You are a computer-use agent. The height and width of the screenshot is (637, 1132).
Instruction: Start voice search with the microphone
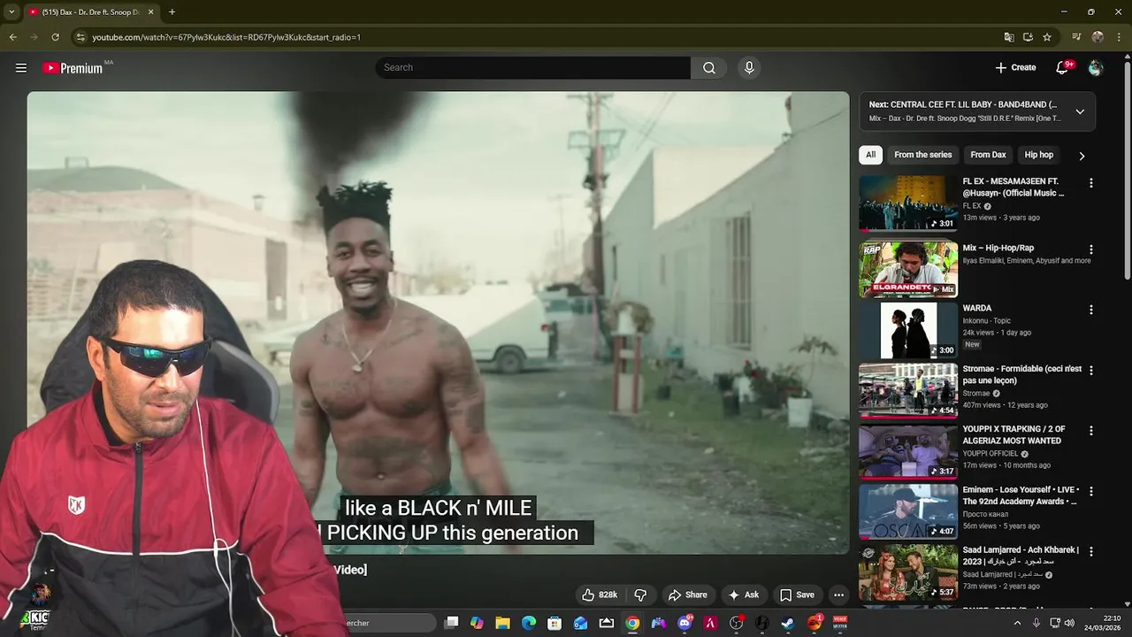(x=749, y=67)
